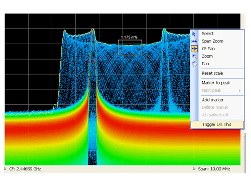Click the CF: 2.44659 GHz field

pyautogui.click(x=25, y=169)
